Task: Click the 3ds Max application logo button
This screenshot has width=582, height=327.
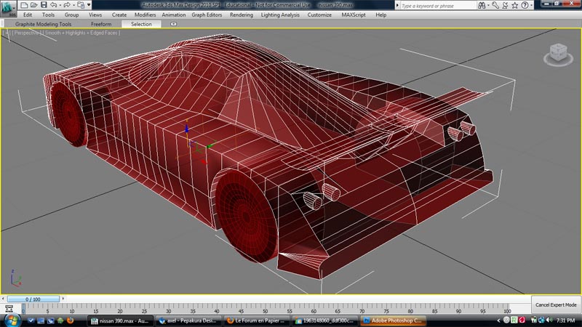Action: click(7, 9)
